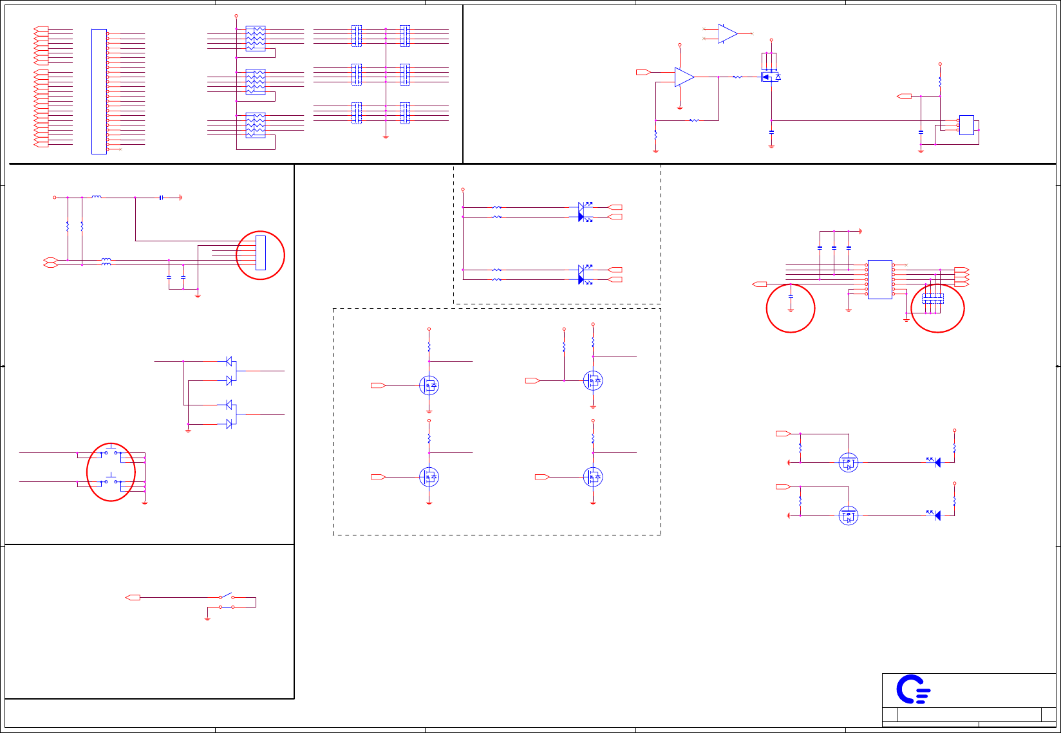Select the bottom filter array block
The height and width of the screenshot is (733, 1061).
click(256, 125)
